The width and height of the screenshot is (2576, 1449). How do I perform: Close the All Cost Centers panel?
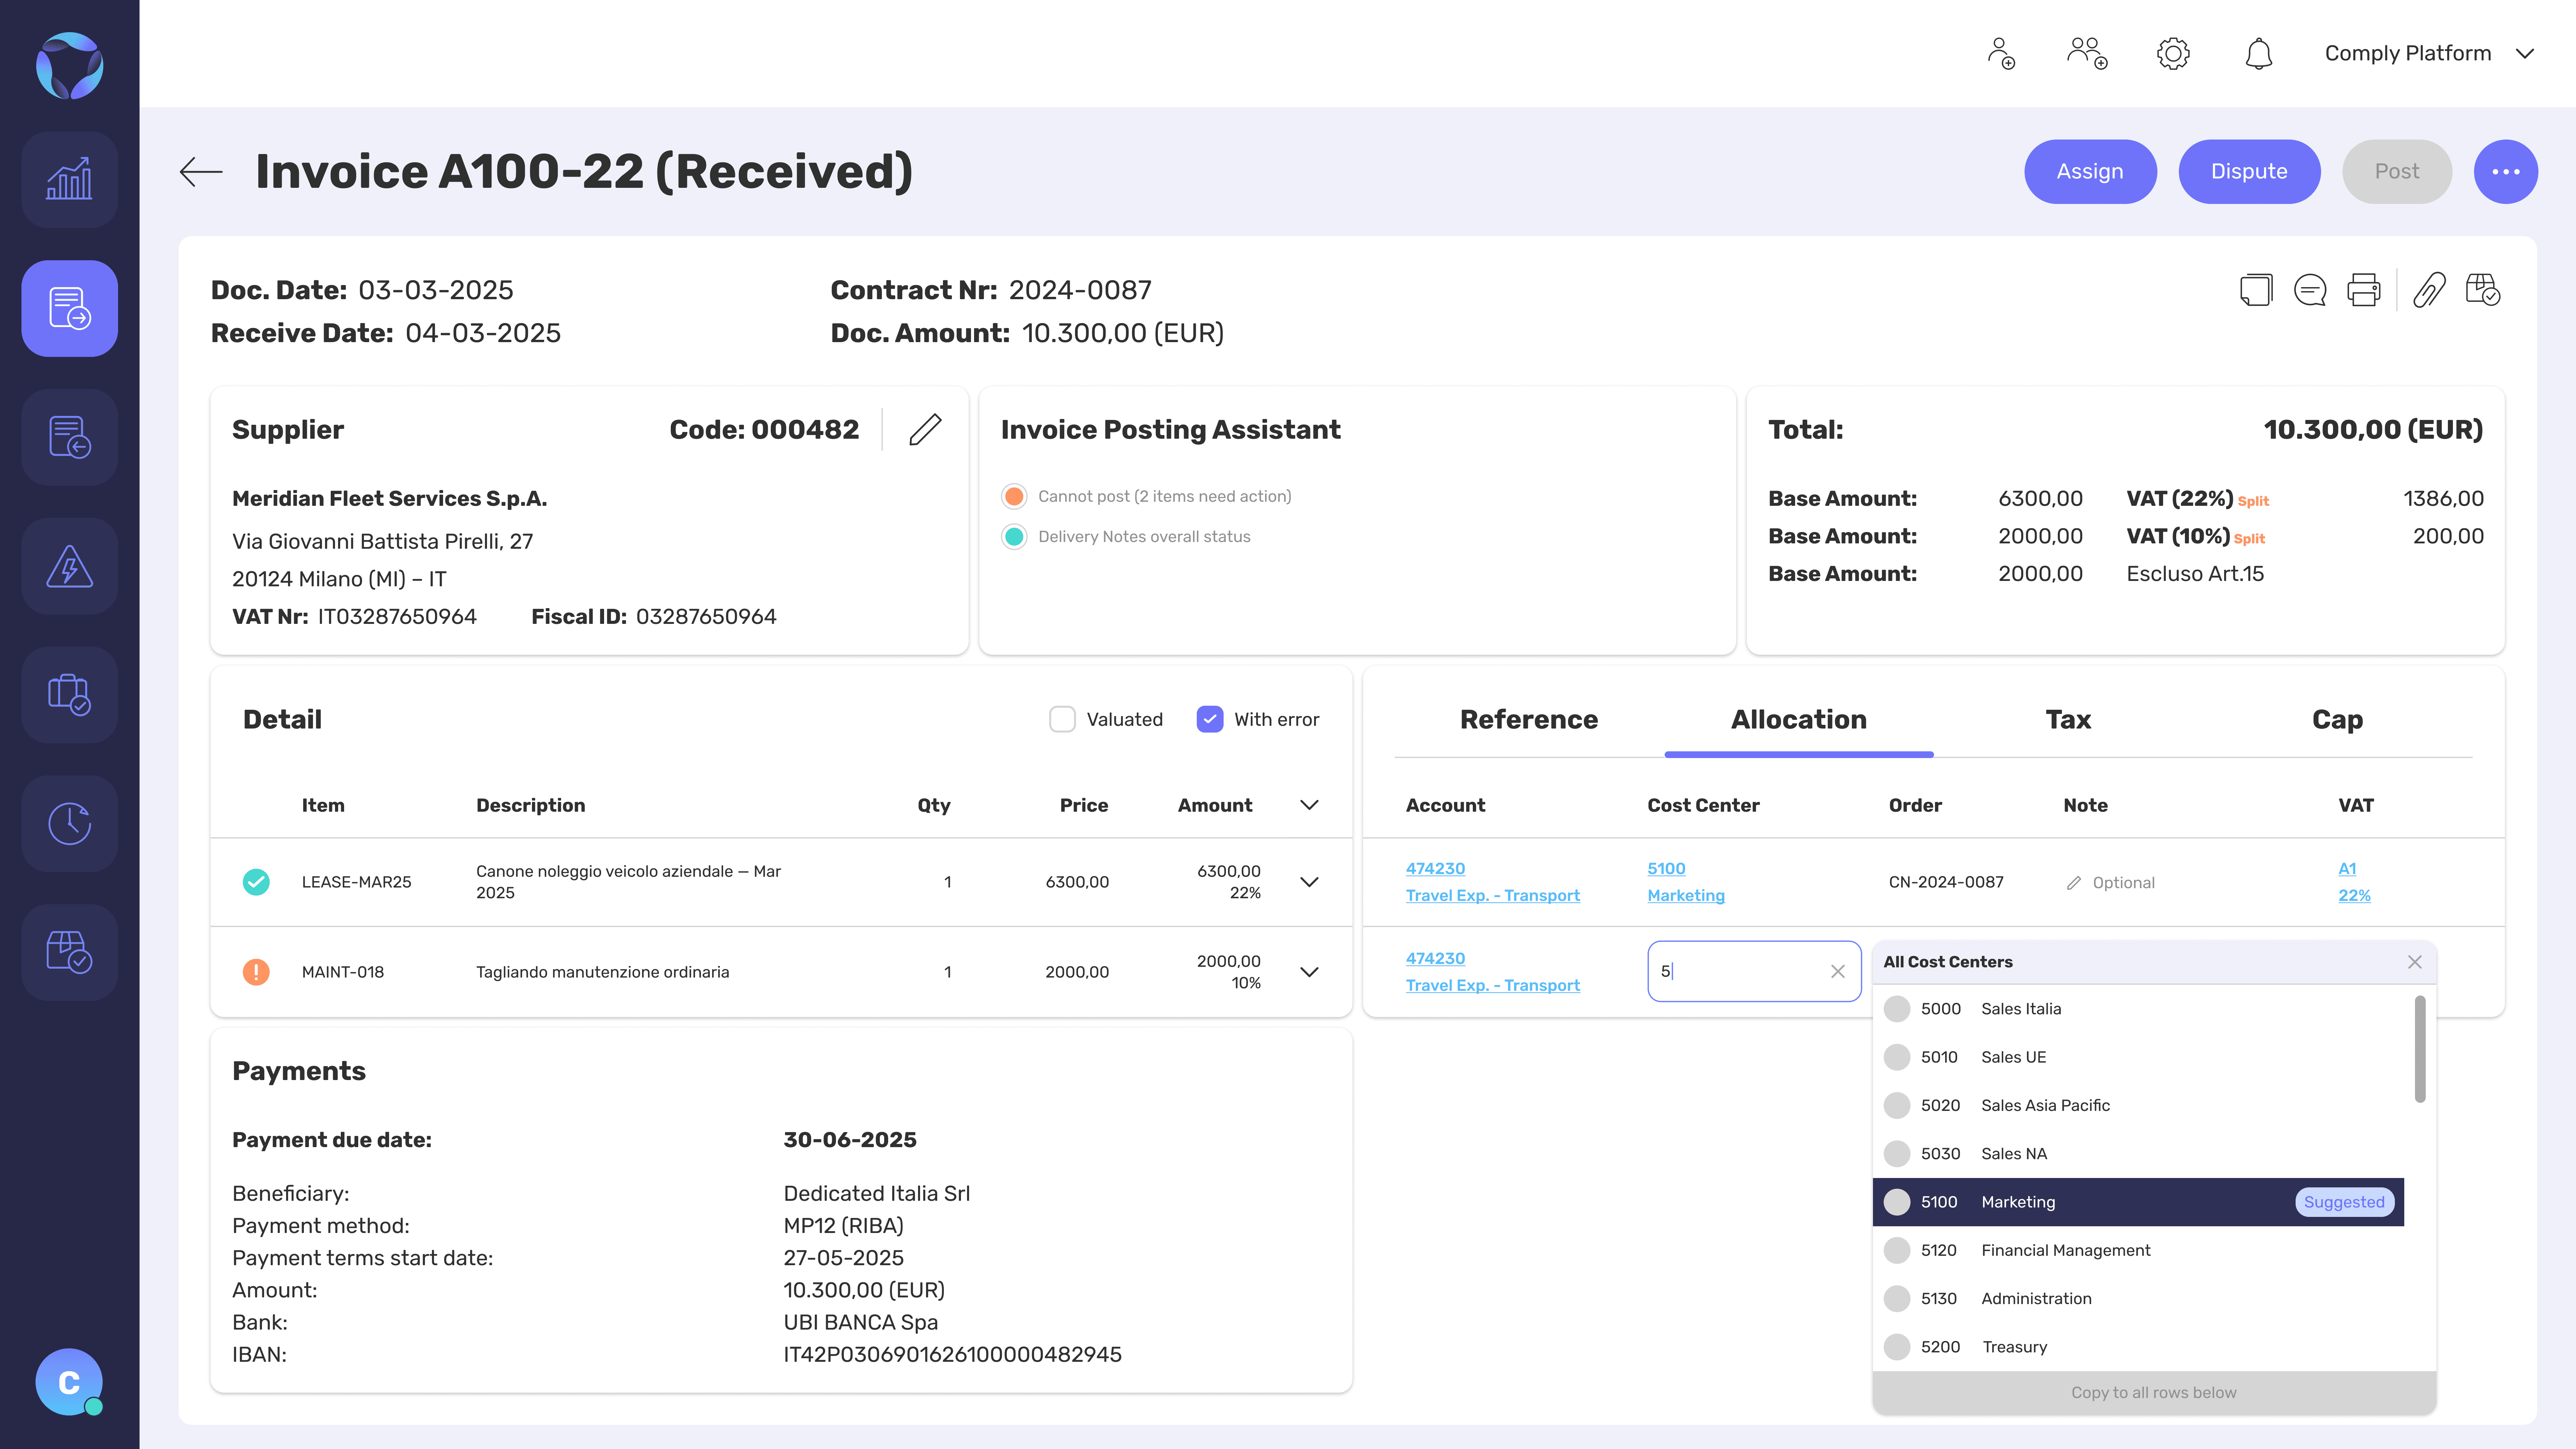[2415, 962]
